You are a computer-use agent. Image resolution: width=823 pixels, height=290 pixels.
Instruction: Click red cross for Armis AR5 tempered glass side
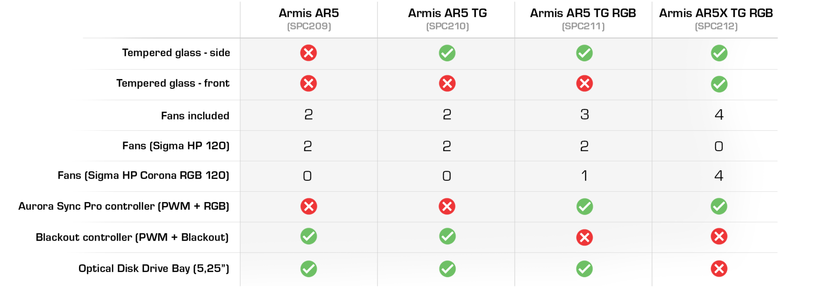pyautogui.click(x=309, y=53)
